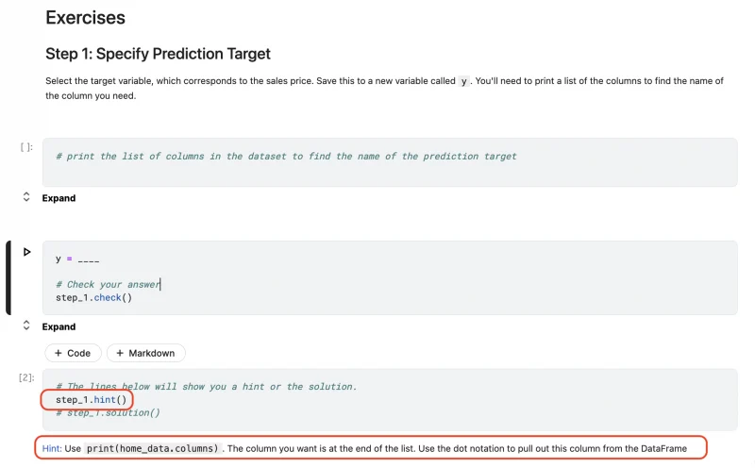755x468 pixels.
Task: Click the step_1.check() code line
Action: click(93, 297)
